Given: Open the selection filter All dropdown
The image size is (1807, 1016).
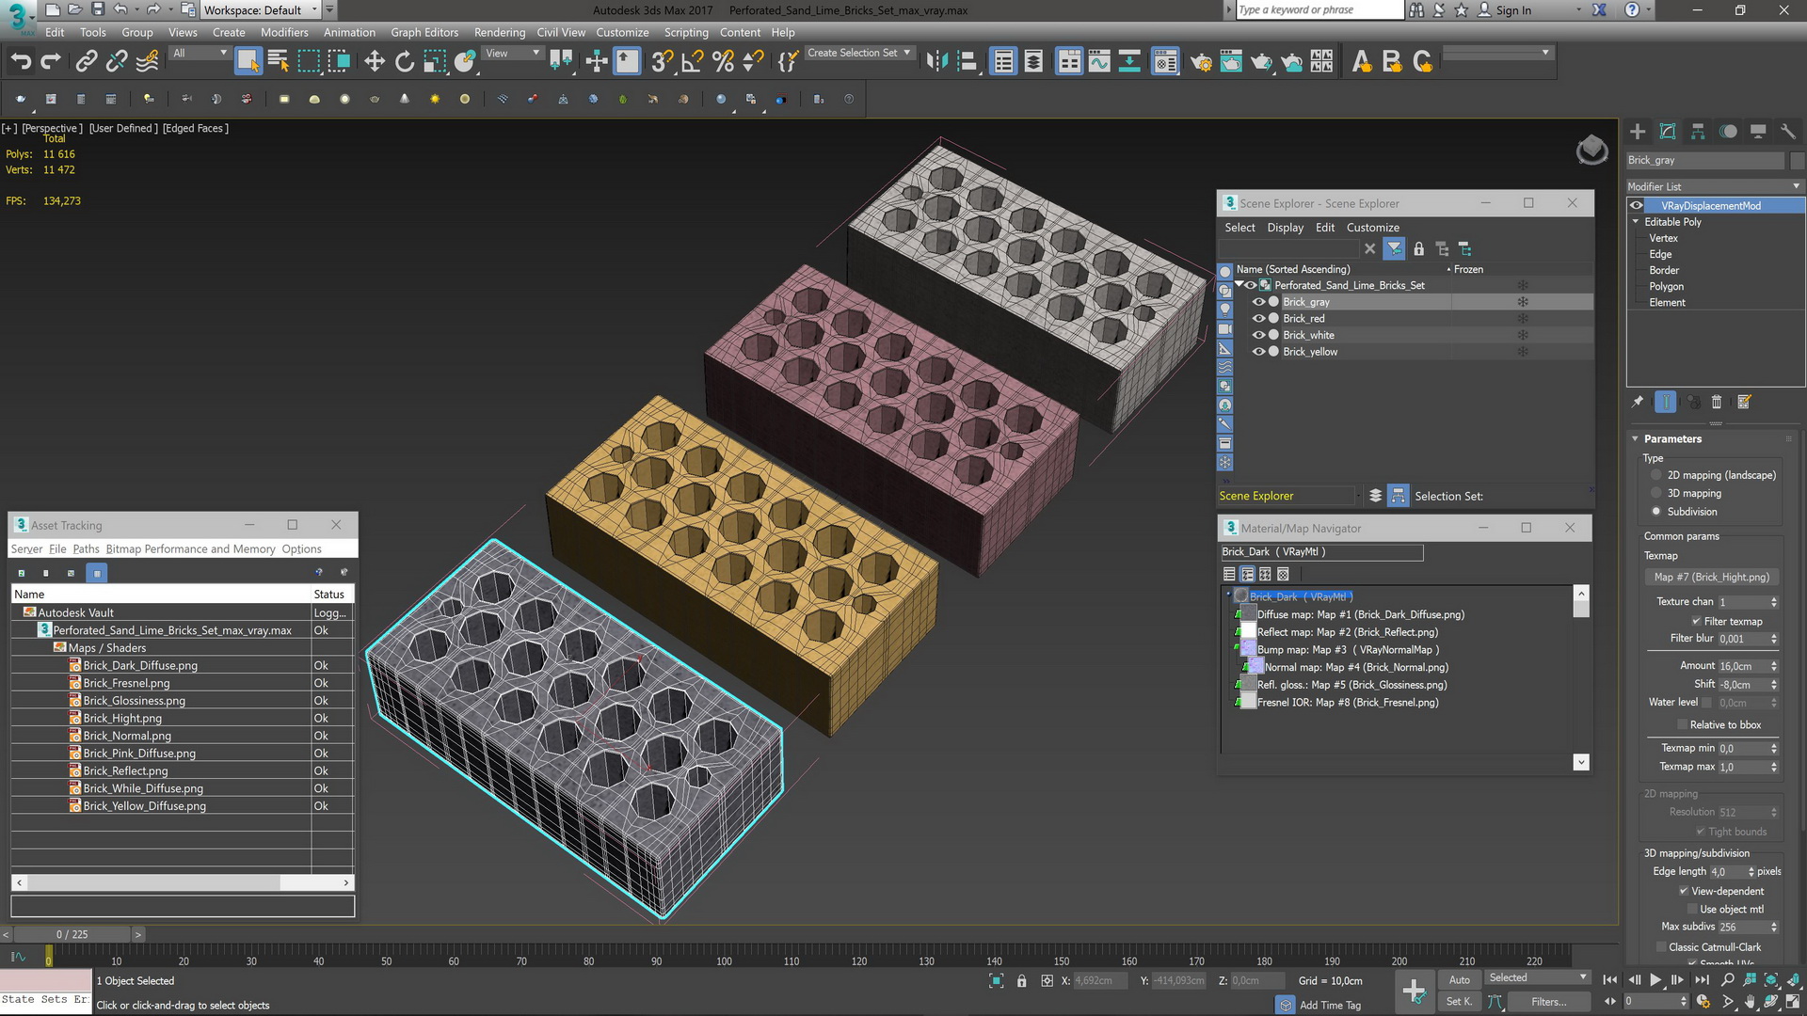Looking at the screenshot, I should click(200, 54).
